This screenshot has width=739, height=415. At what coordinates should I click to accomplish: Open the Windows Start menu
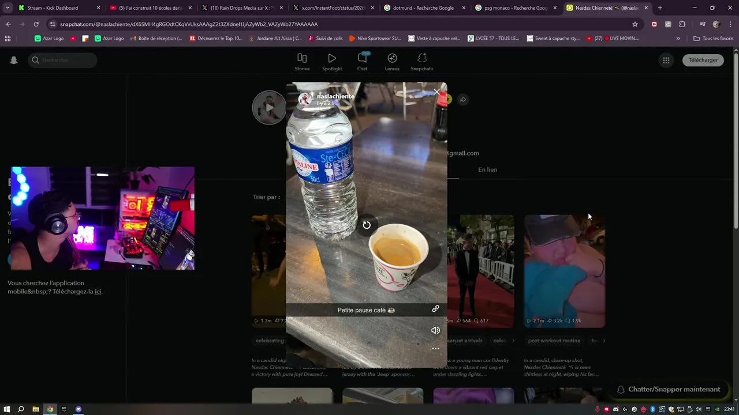pos(7,409)
